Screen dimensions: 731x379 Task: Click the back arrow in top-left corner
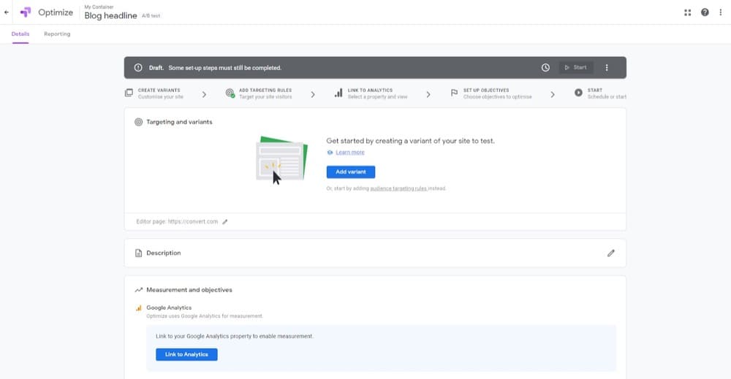(7, 12)
